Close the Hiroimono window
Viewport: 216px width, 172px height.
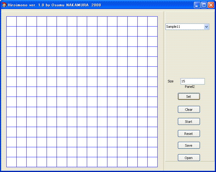pyautogui.click(x=211, y=5)
